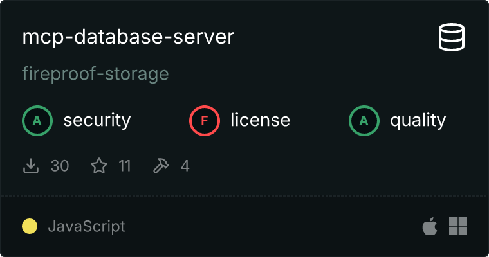Click the JavaScript language label

point(86,226)
